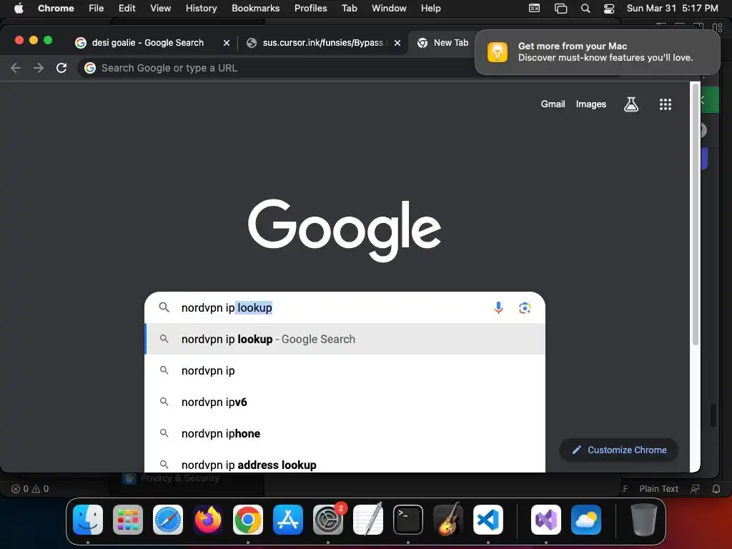Reload the current page
Screen dimensions: 732x549
[x=61, y=68]
